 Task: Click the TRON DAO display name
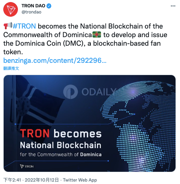[x=33, y=6]
